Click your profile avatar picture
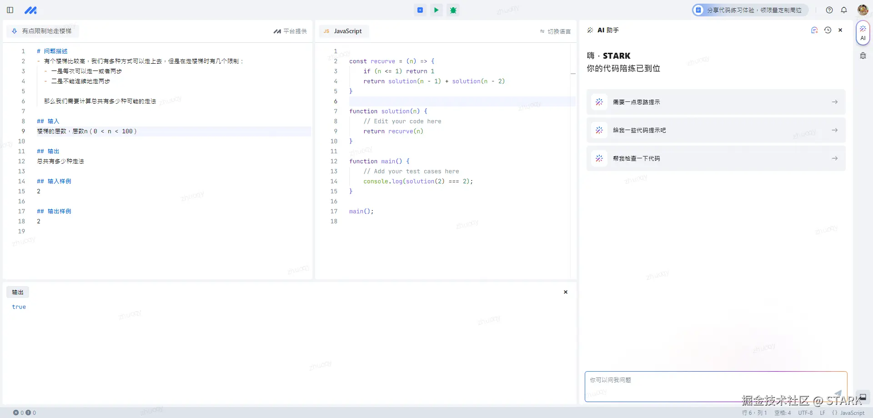Viewport: 873px width, 418px height. [x=863, y=10]
